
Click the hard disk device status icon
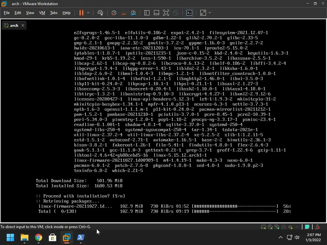click(263, 227)
